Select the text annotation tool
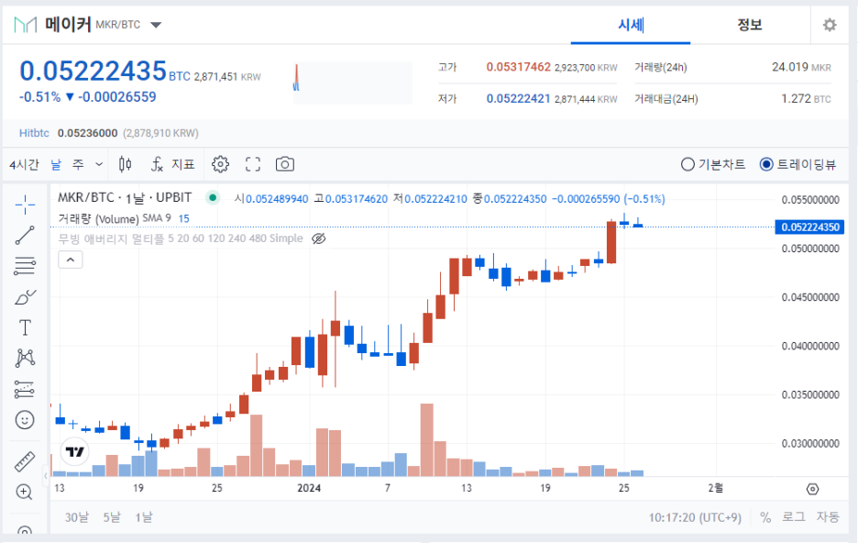The height and width of the screenshot is (543, 858). pos(25,327)
